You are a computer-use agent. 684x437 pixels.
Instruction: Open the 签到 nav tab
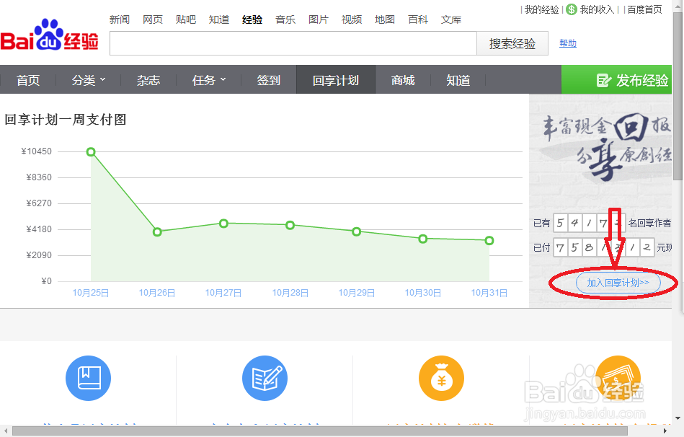(268, 80)
